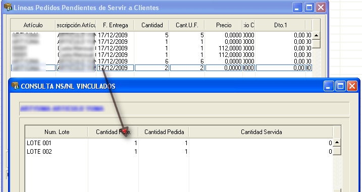Click the Cantidad Pdte. column header

pos(113,132)
